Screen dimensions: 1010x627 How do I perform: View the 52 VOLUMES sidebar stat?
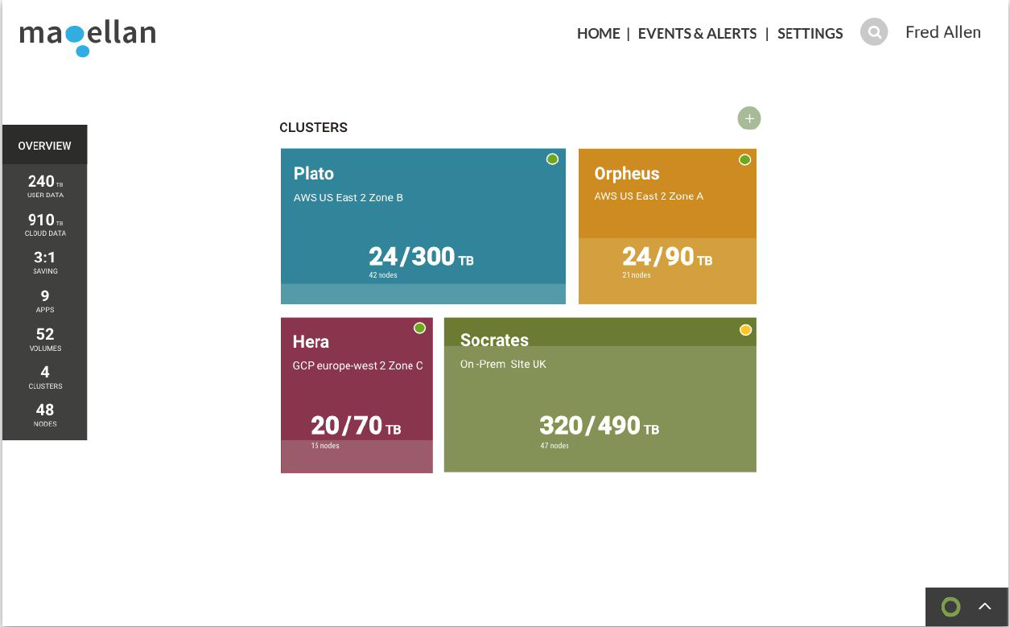pyautogui.click(x=45, y=340)
